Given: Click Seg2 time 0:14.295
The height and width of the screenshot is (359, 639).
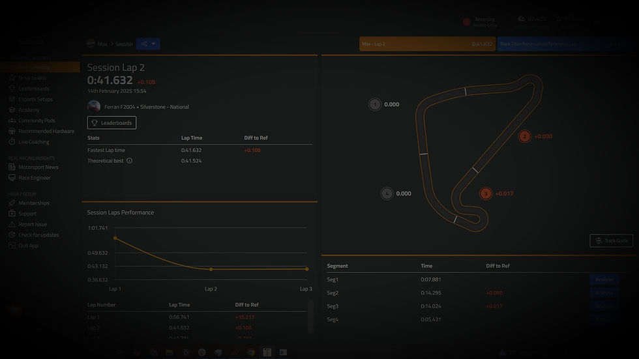Looking at the screenshot, I should [431, 293].
